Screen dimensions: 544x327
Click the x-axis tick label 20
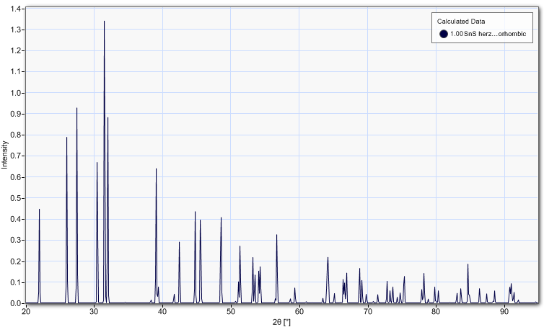[26, 310]
